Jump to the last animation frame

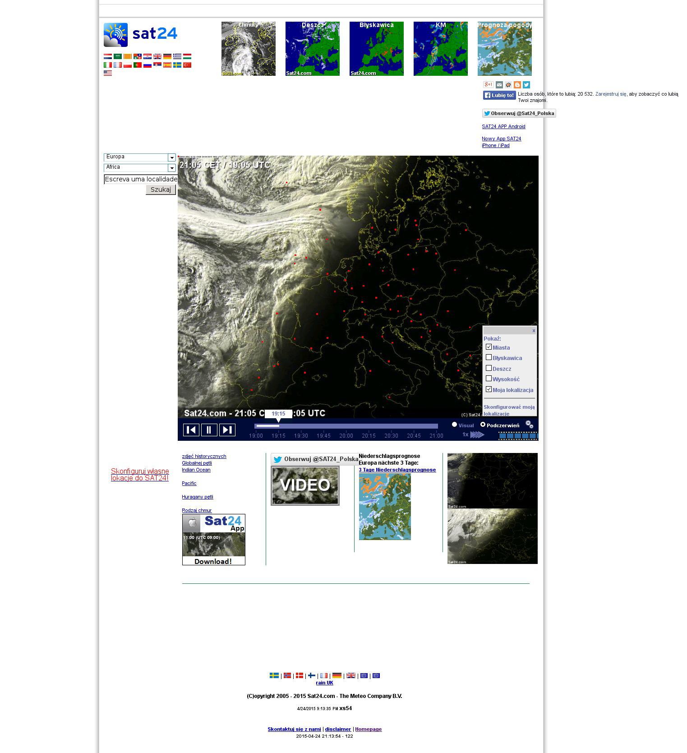(227, 430)
